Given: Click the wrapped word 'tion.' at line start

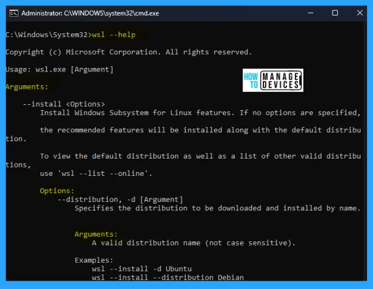Looking at the screenshot, I should (x=16, y=139).
